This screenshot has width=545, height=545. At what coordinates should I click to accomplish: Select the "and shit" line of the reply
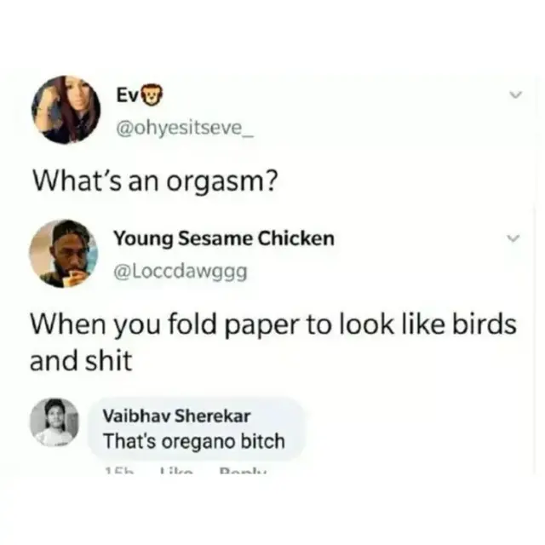coord(81,360)
